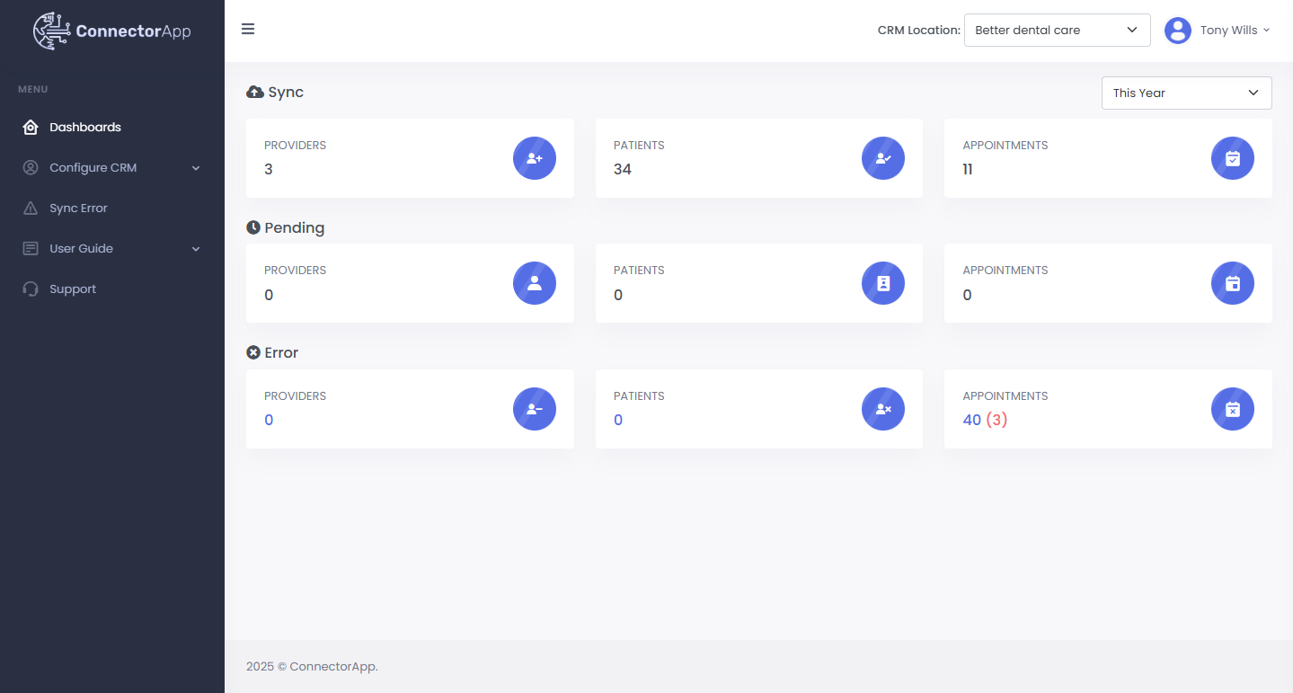This screenshot has height=693, width=1293.
Task: Click APPOINTMENTS label in Error card
Action: (x=1005, y=395)
